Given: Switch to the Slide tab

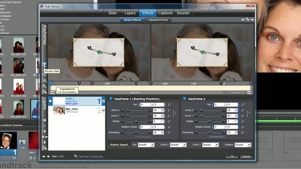Looking at the screenshot, I should [x=112, y=13].
